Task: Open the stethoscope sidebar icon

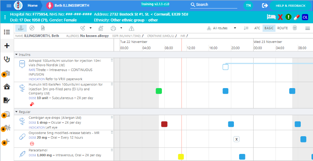Action: (x=7, y=59)
